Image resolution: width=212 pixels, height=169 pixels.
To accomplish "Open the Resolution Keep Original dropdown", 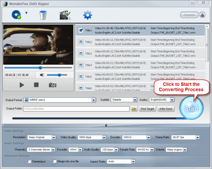I will pyautogui.click(x=53, y=137).
